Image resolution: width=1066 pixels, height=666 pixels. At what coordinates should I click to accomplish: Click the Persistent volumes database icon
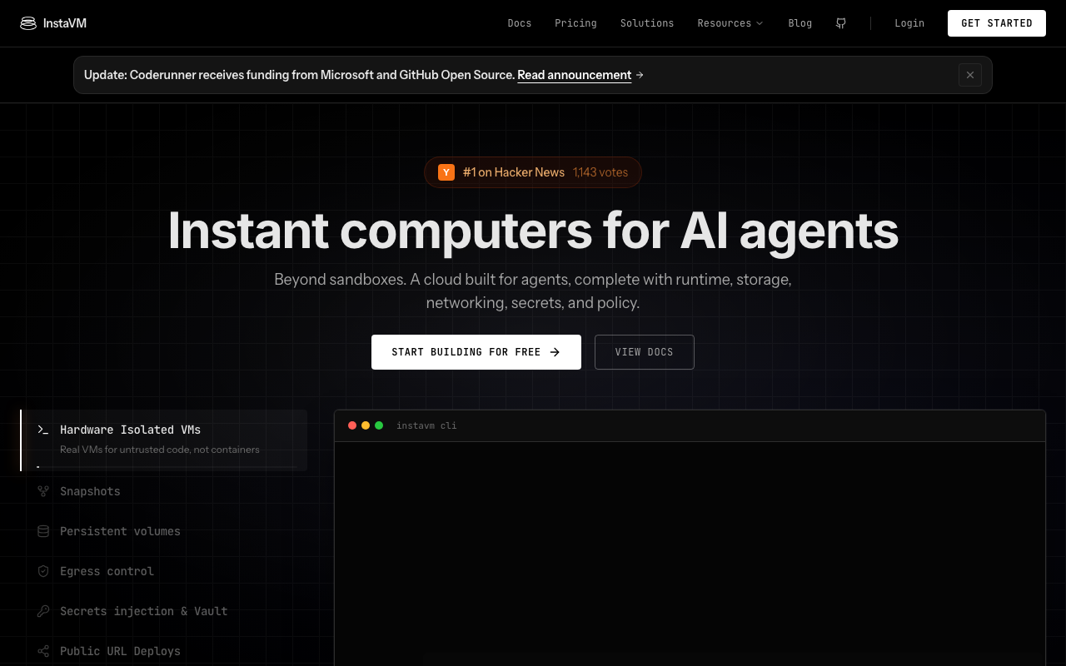click(43, 531)
